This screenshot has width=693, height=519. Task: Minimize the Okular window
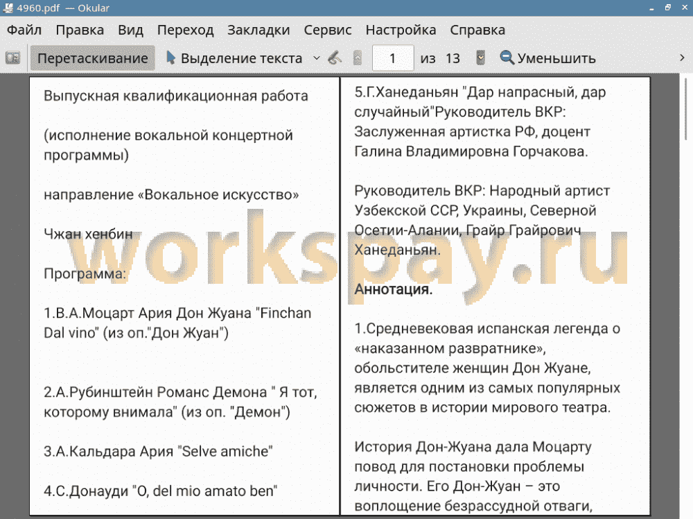(x=652, y=8)
